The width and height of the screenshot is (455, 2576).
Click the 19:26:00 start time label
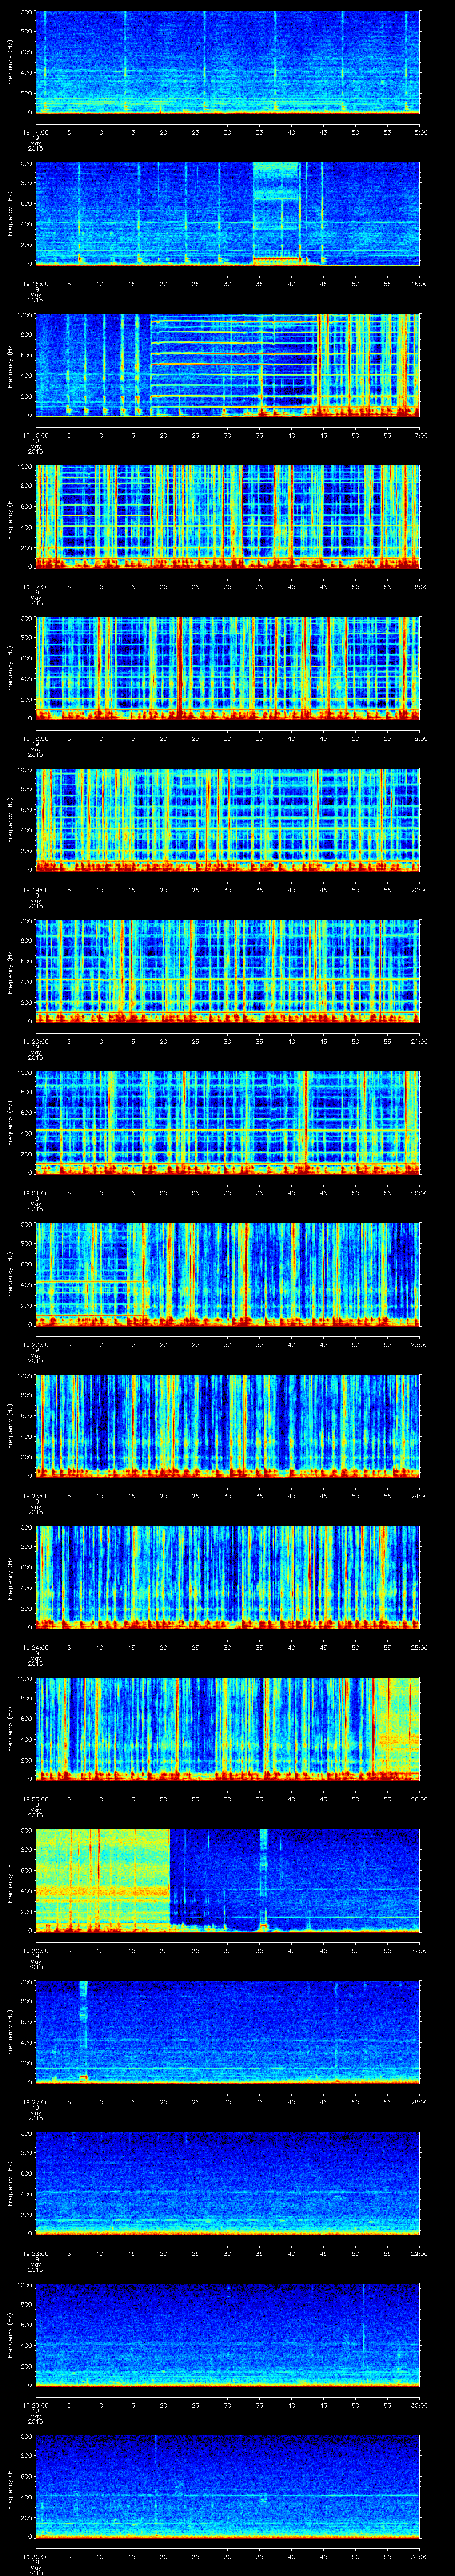(x=35, y=1950)
